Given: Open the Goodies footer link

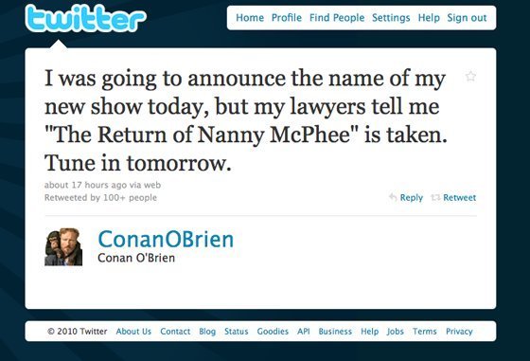Looking at the screenshot, I should point(273,332).
